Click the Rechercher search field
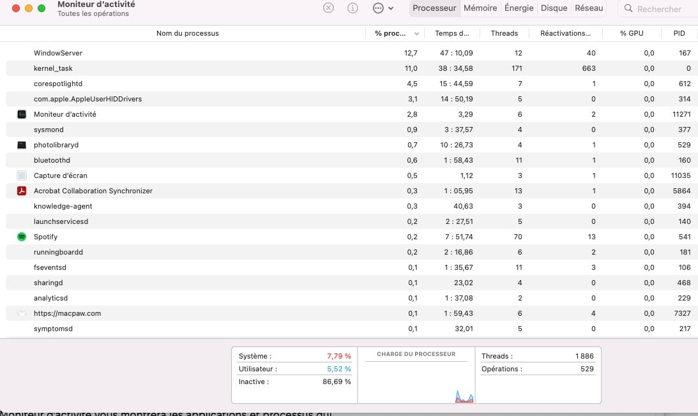Image resolution: width=698 pixels, height=416 pixels. [659, 9]
